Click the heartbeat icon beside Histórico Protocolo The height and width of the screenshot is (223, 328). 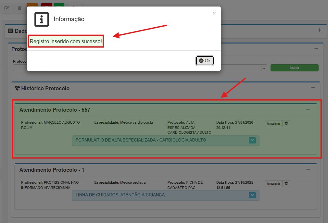17,88
